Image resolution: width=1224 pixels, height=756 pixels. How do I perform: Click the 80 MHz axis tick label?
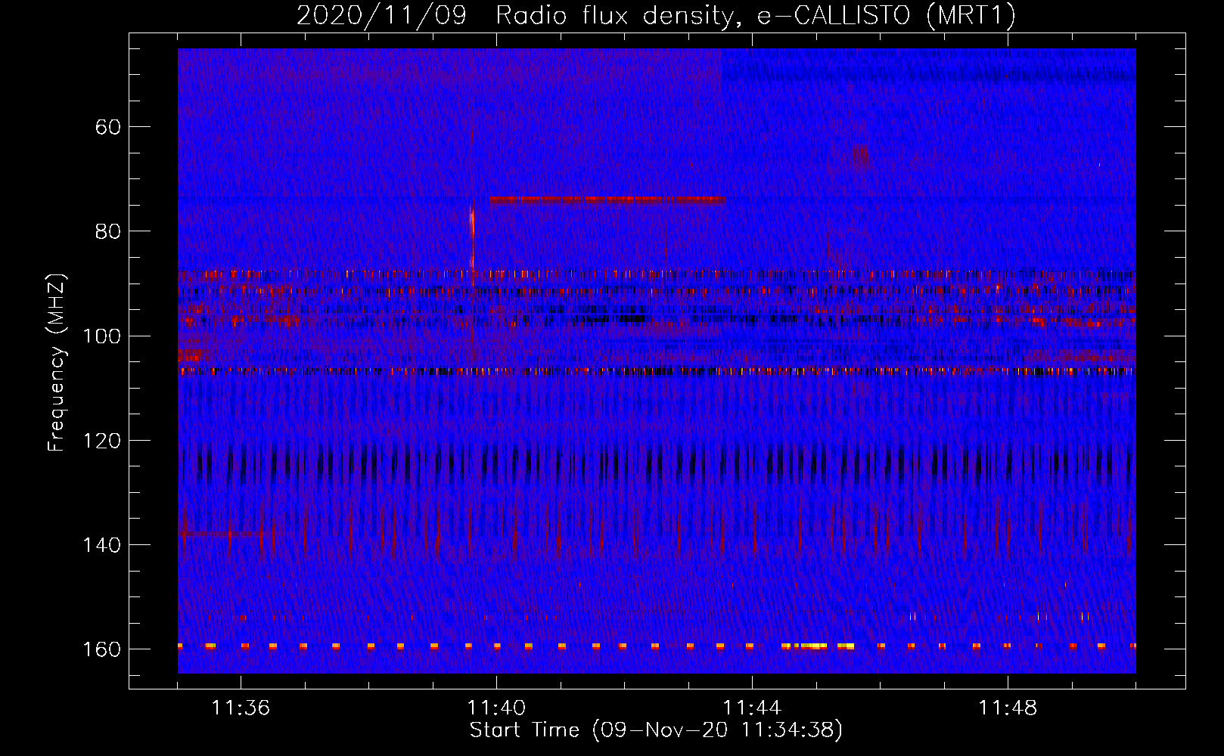(x=108, y=231)
